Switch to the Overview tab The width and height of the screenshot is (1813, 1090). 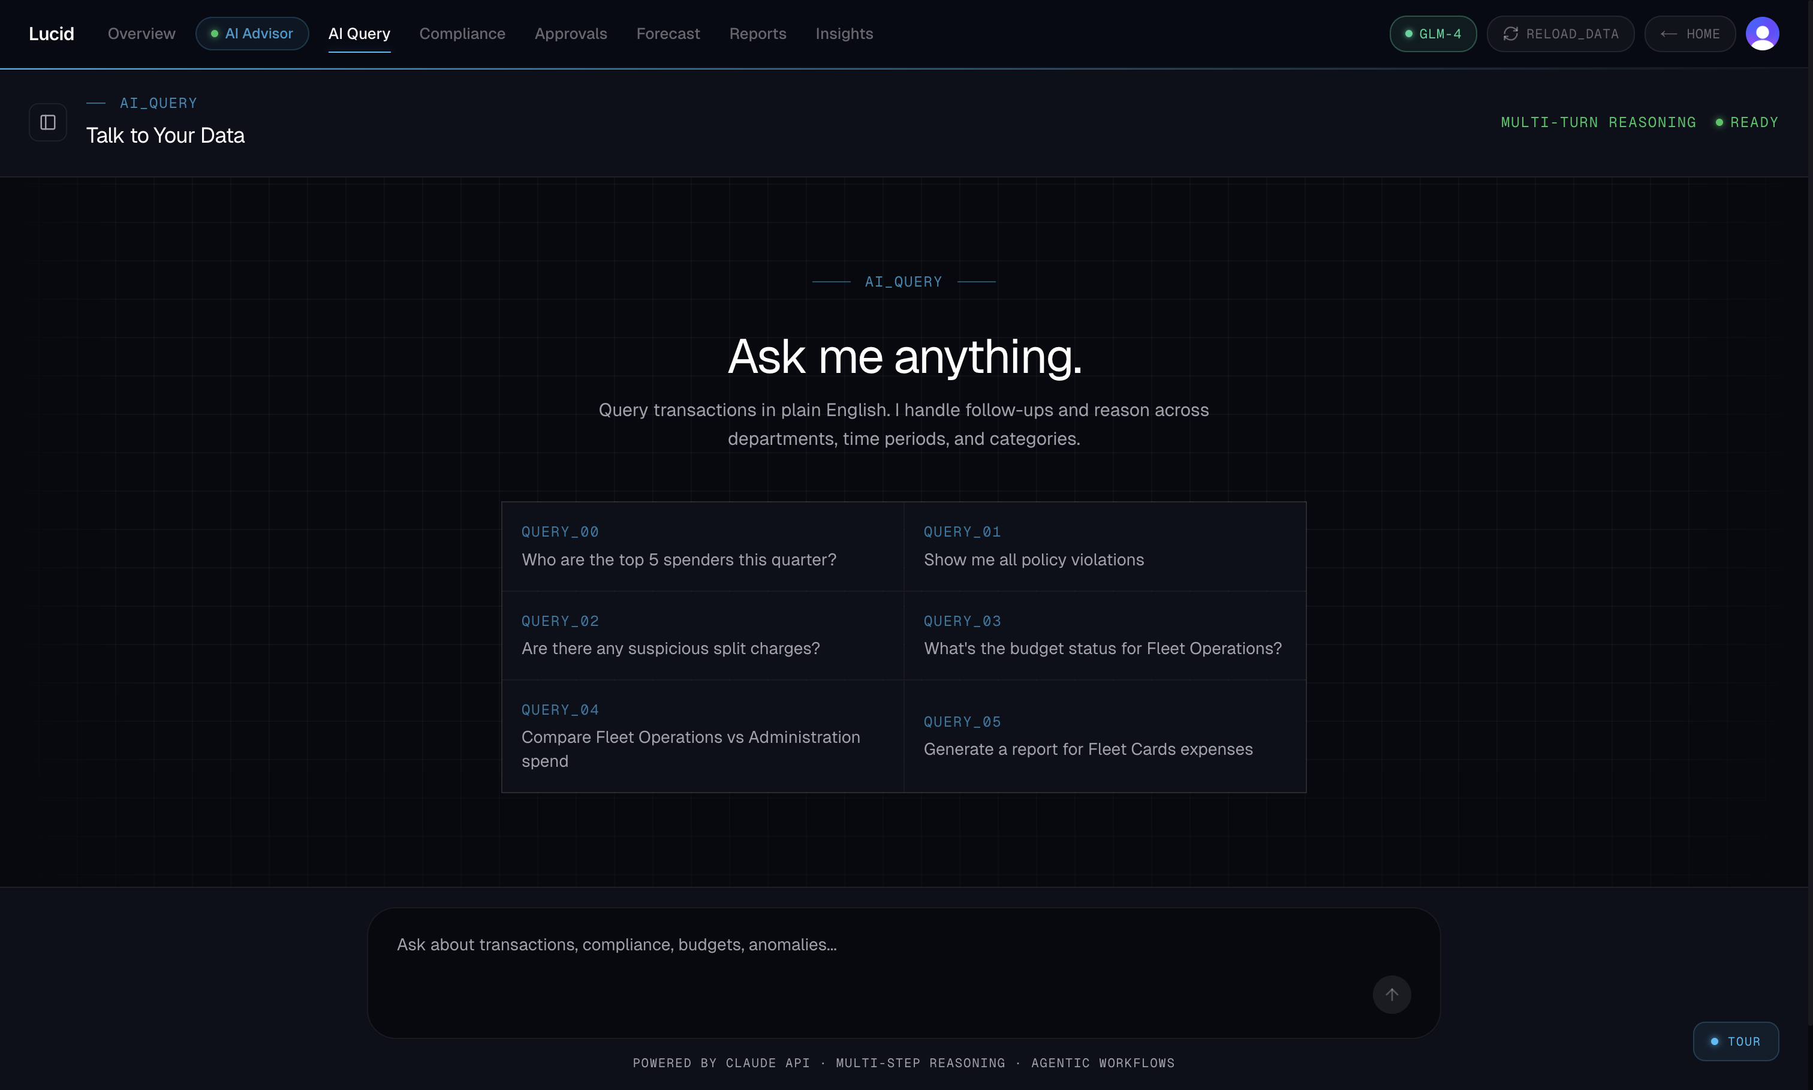pos(141,34)
